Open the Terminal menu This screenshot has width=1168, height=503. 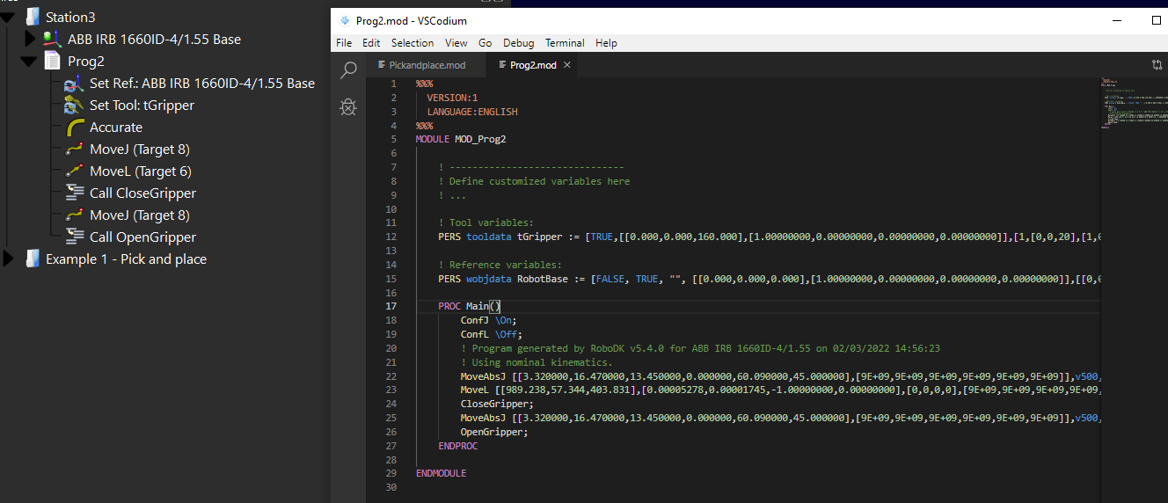click(x=564, y=43)
